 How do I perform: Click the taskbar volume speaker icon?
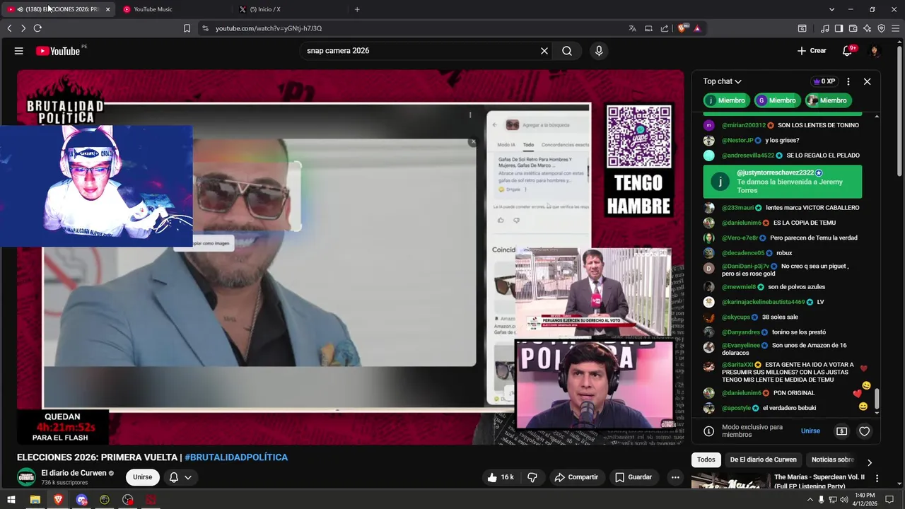(x=844, y=500)
